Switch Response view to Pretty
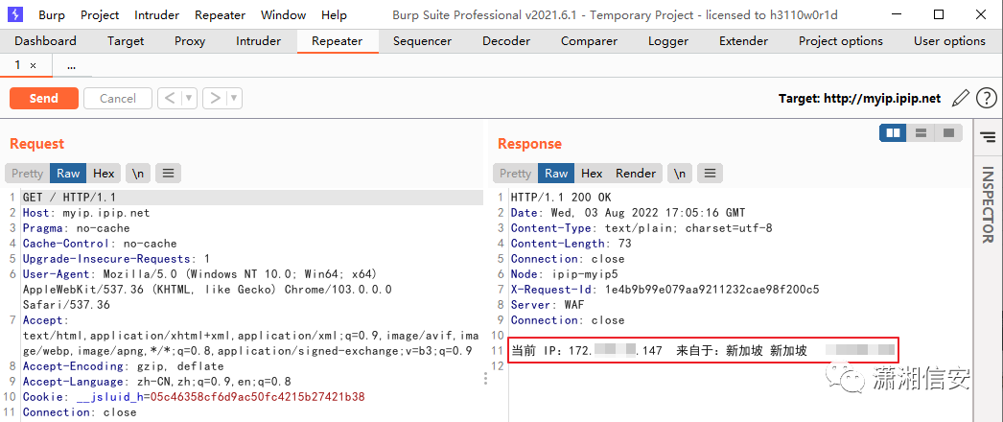 (x=515, y=174)
